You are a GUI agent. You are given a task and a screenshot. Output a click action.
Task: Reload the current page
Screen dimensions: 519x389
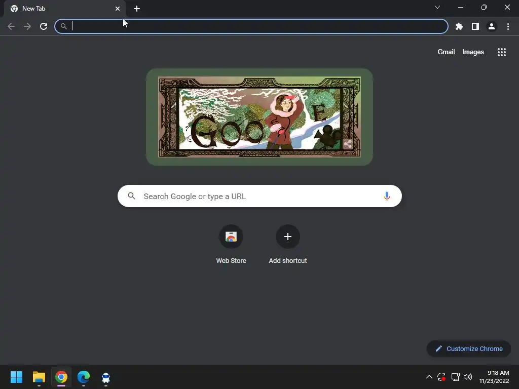point(44,26)
